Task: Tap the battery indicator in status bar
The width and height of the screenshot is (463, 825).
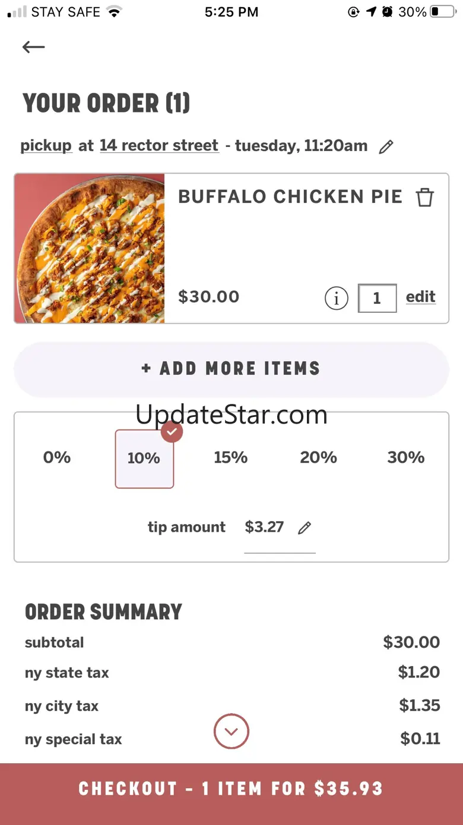Action: tap(442, 12)
